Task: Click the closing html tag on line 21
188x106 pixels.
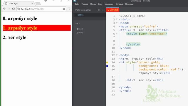Action: click(x=125, y=91)
